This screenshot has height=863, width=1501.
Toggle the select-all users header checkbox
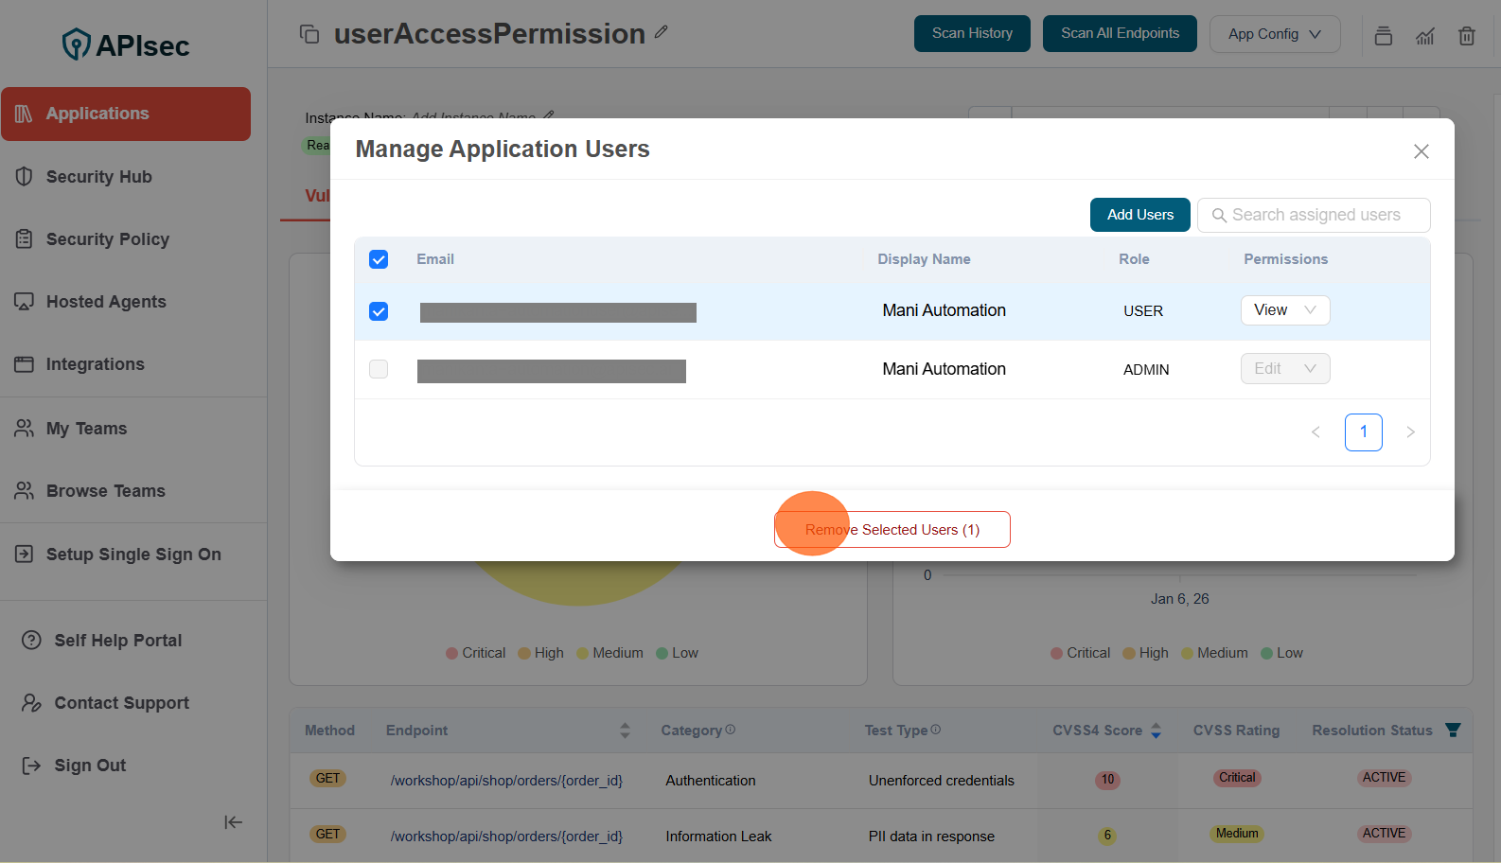pyautogui.click(x=379, y=259)
